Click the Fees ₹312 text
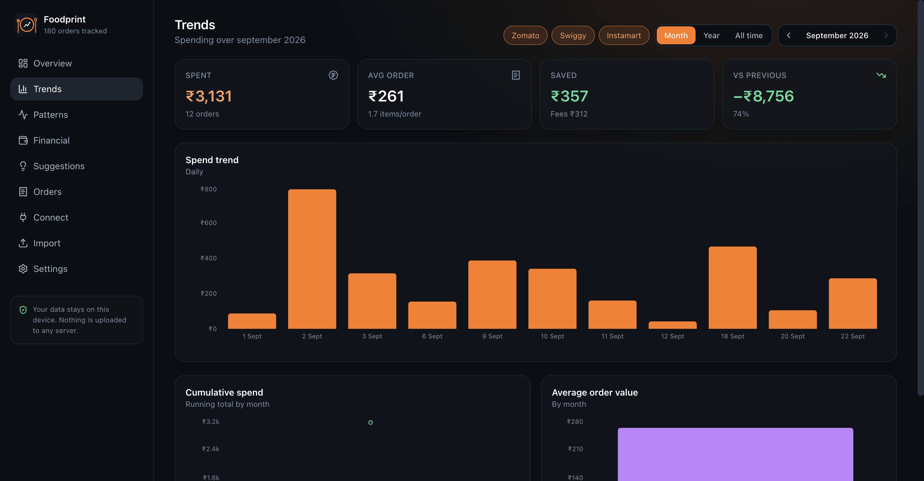924x481 pixels. [569, 114]
